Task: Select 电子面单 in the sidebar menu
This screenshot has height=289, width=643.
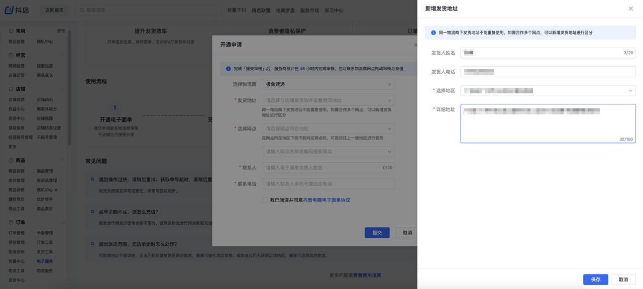Action: [x=45, y=261]
